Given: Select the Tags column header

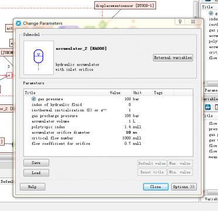Looking at the screenshot, I should point(163,93).
